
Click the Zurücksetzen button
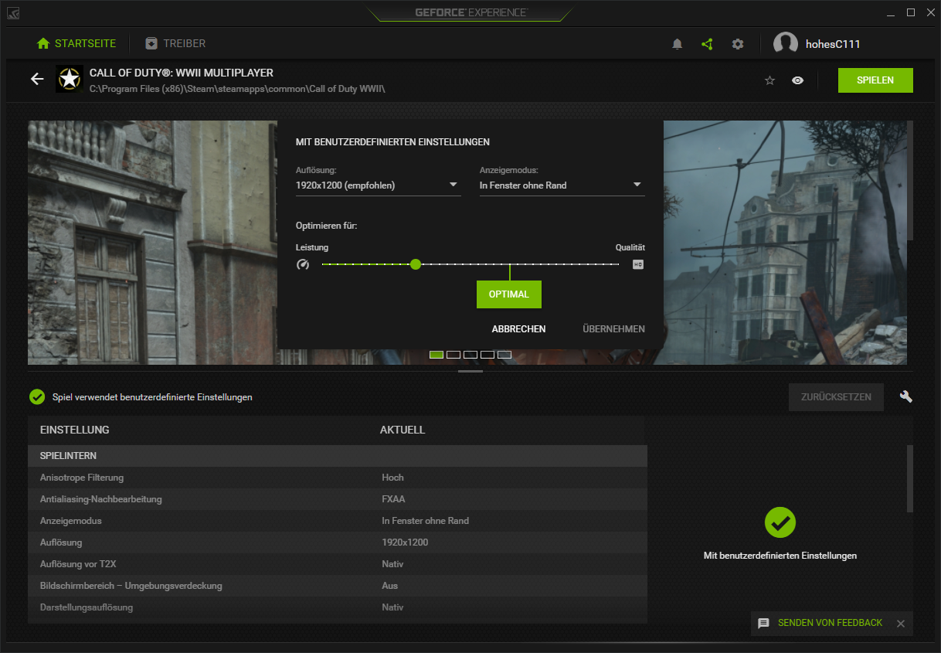tap(836, 397)
